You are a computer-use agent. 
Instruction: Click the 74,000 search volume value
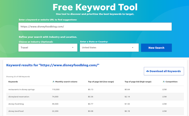(55, 97)
